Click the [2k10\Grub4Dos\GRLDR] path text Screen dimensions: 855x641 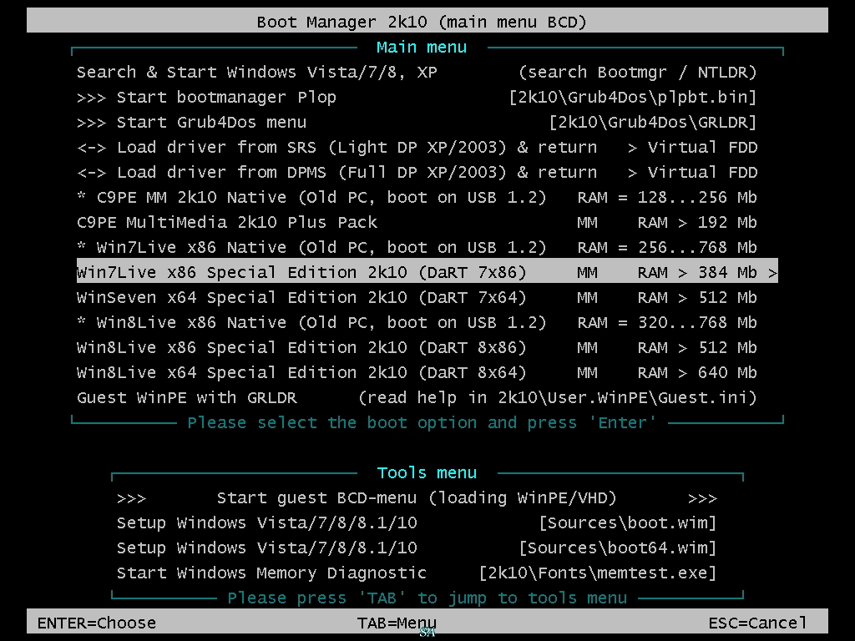coord(653,123)
